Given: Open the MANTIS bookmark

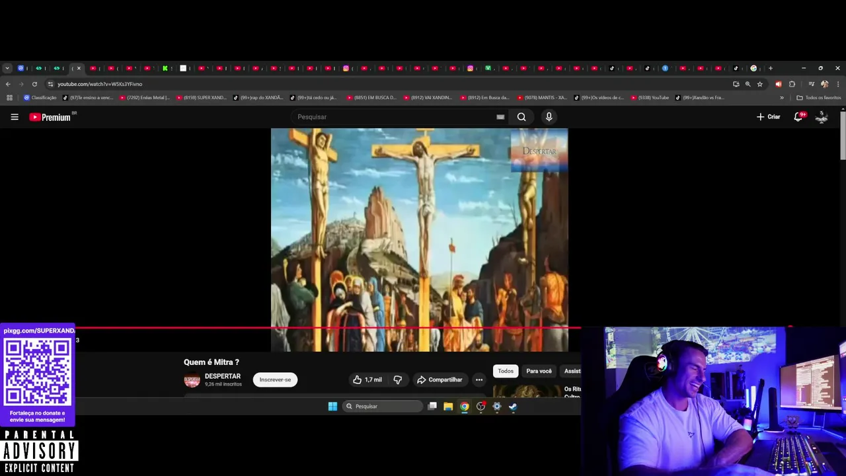Looking at the screenshot, I should pos(542,98).
